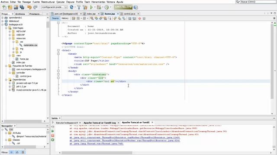This screenshot has height=155, width=277.
Task: Click the garbage collection icon beside memory bar
Action: pyautogui.click(x=135, y=7)
